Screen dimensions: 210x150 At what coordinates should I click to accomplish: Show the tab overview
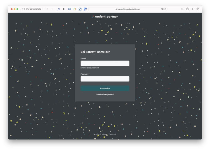[198, 9]
